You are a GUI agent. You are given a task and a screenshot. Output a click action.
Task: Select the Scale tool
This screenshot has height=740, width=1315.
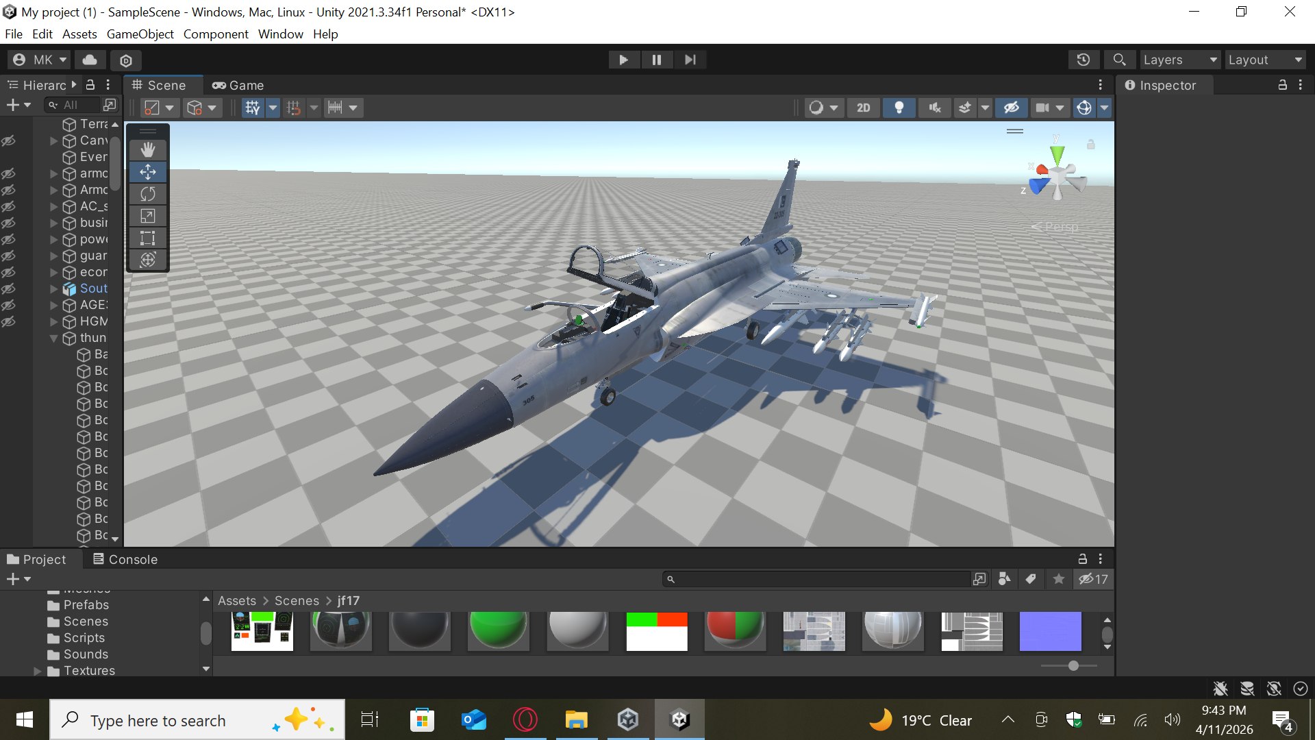click(148, 216)
